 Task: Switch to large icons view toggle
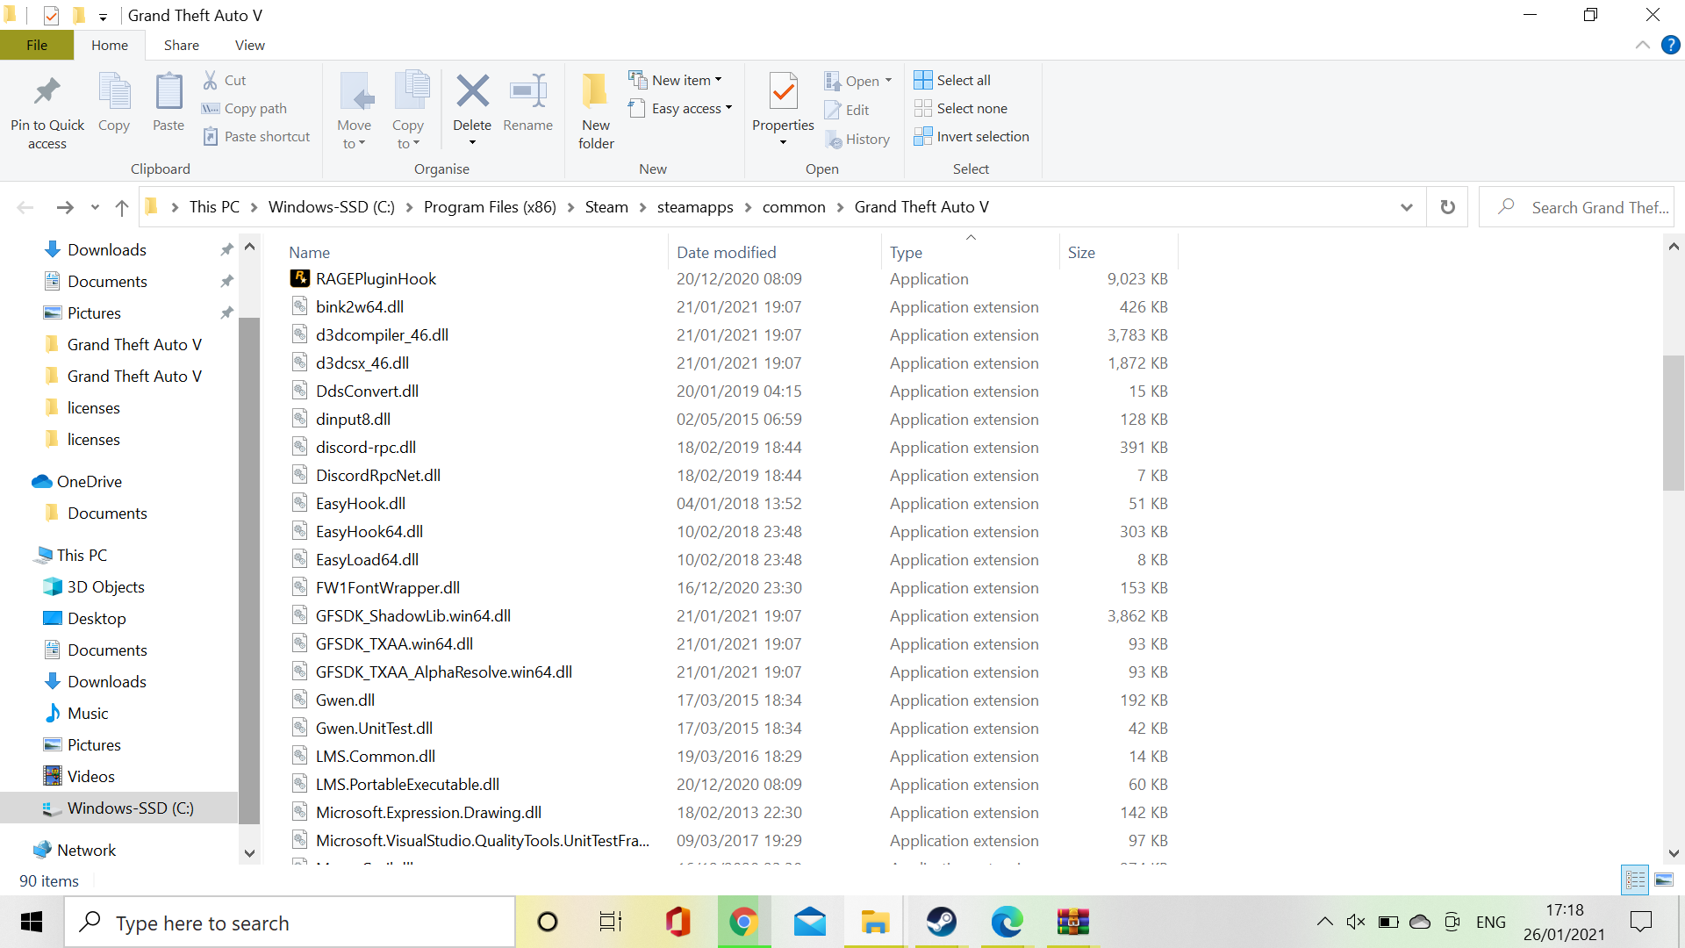(1664, 880)
